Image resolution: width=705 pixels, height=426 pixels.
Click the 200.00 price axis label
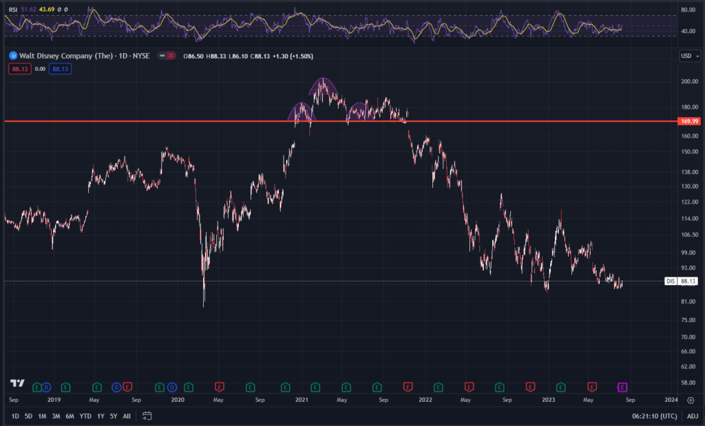point(689,81)
